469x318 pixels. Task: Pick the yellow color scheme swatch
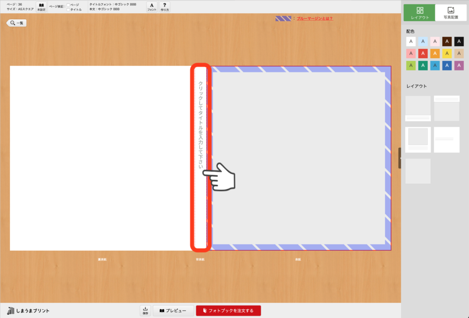(447, 54)
